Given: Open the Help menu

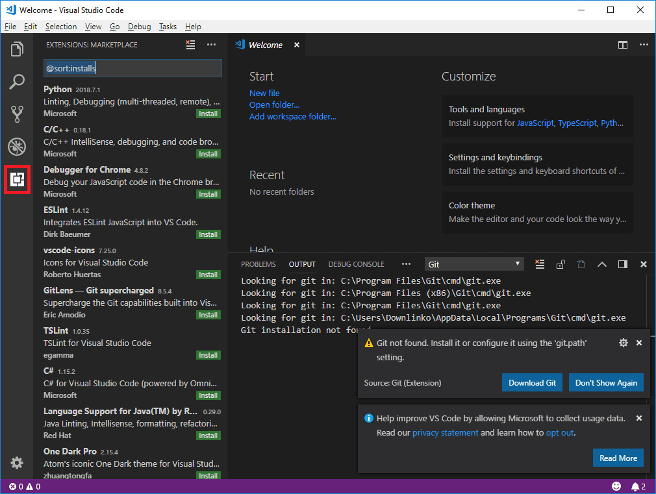Looking at the screenshot, I should coord(193,27).
